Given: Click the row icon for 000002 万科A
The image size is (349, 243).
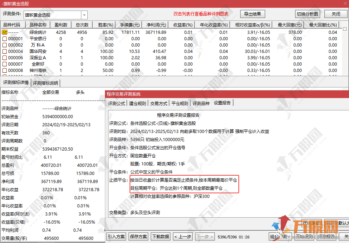Looking at the screenshot, I should 5,45.
